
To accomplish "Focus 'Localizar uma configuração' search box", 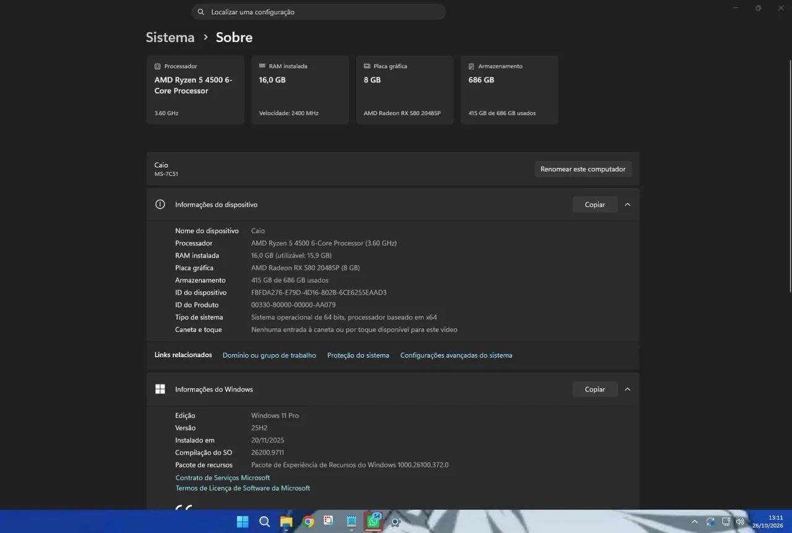I will coord(319,12).
